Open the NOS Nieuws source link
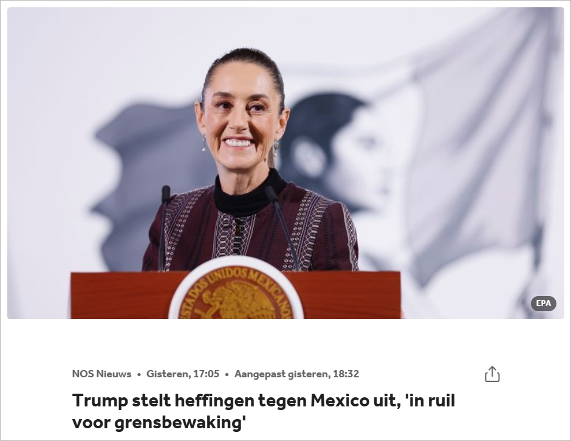The width and height of the screenshot is (571, 441). click(x=101, y=374)
